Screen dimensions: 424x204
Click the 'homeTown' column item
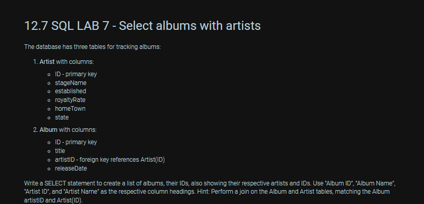(70, 109)
